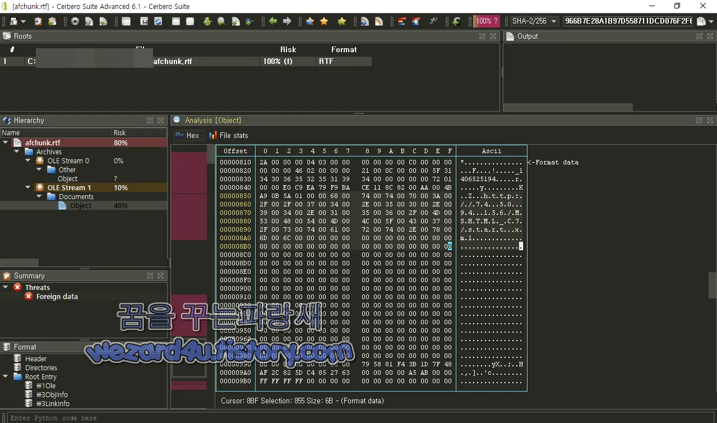The width and height of the screenshot is (717, 423).
Task: Click the magnifier search toolbar icon
Action: pos(221,21)
